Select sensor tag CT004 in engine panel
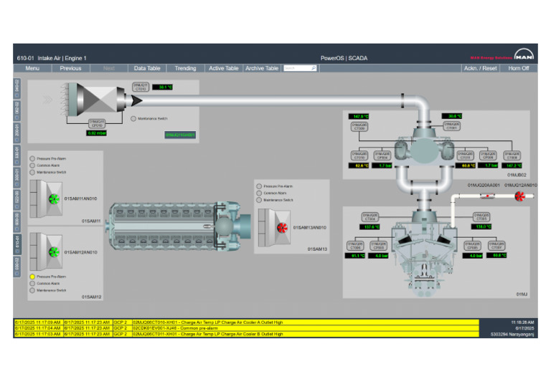This screenshot has width=551, height=389. [369, 217]
